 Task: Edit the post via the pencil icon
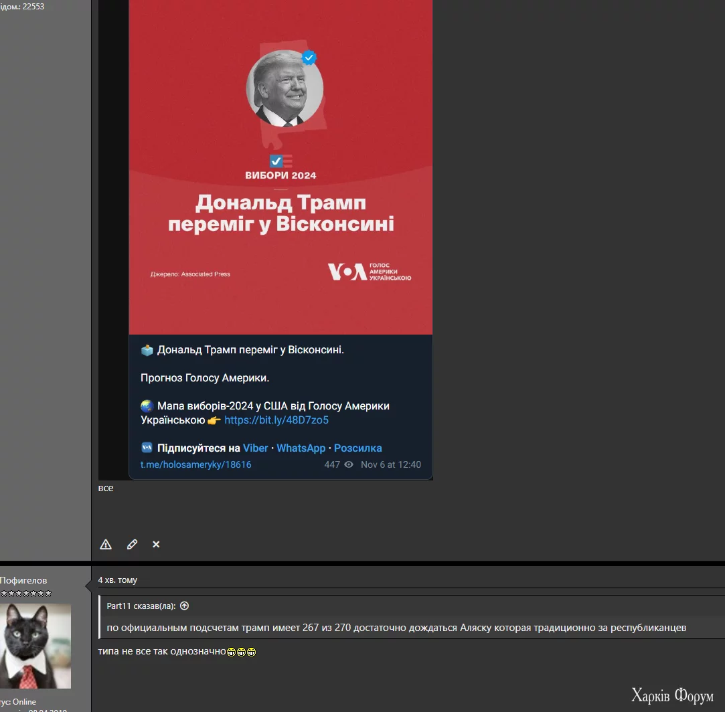132,544
